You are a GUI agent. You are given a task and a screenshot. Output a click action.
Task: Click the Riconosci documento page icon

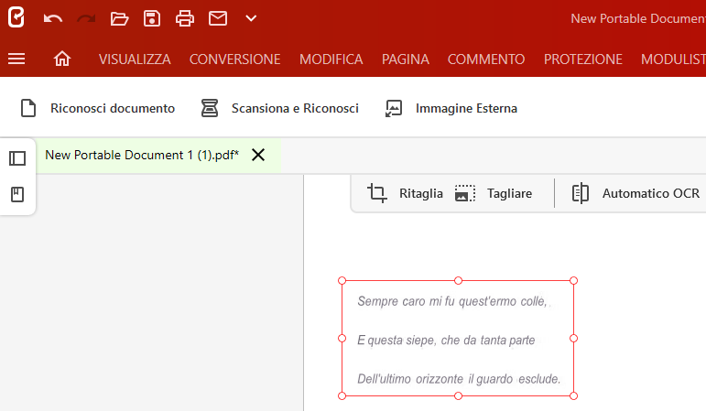point(28,108)
